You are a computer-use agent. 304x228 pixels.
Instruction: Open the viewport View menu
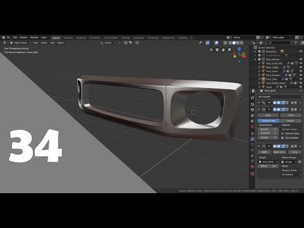pyautogui.click(x=35, y=43)
